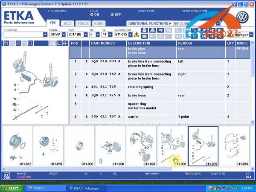256x192 pixels.
Task: Open the Model GOSV dropdown
Action: coord(64,35)
